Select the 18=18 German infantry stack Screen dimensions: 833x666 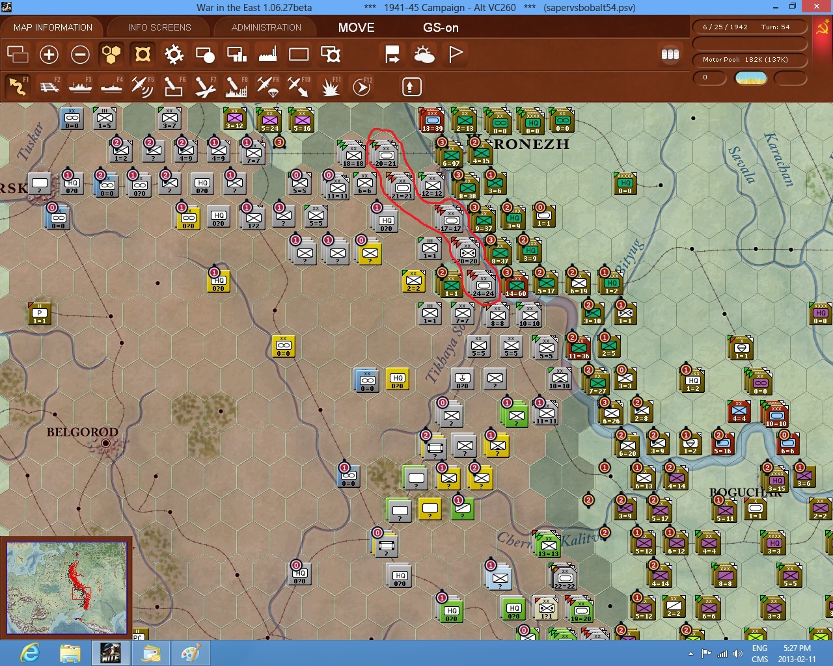click(x=353, y=154)
